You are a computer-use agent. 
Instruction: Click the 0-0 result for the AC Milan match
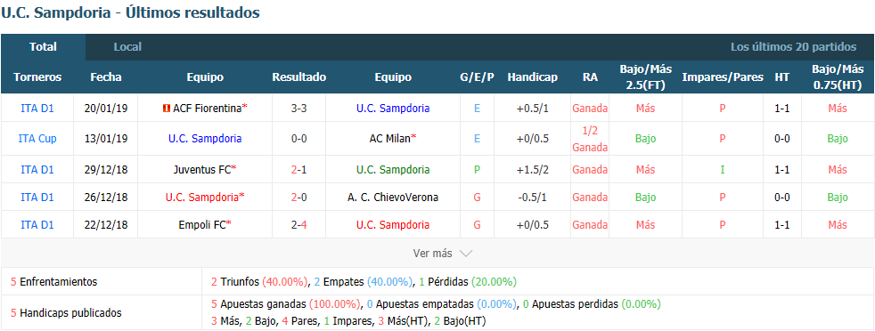299,139
